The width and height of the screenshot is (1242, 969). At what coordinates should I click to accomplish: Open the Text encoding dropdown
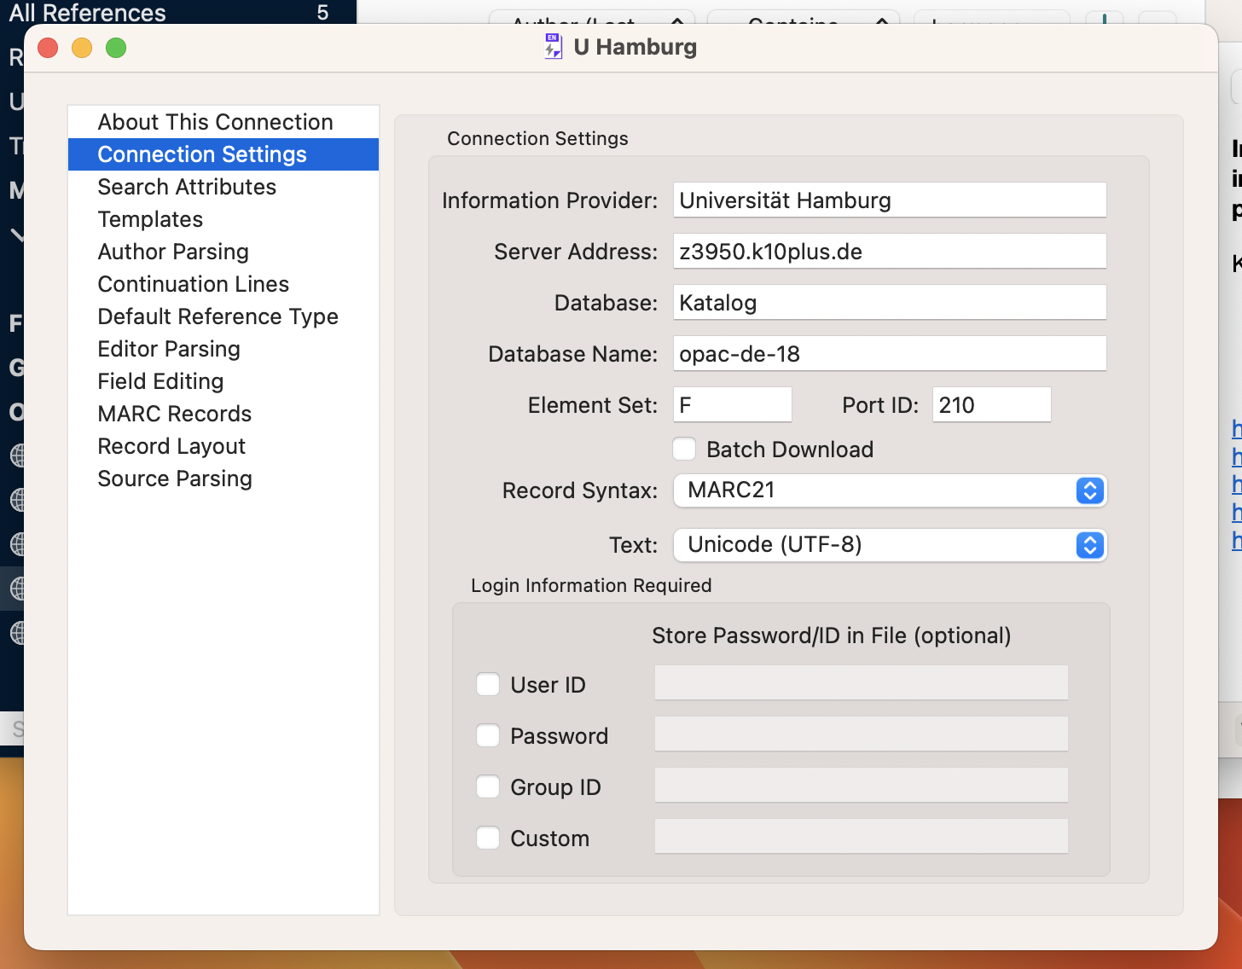coord(890,545)
